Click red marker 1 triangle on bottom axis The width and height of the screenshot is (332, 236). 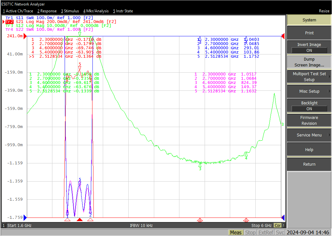pyautogui.click(x=67, y=220)
